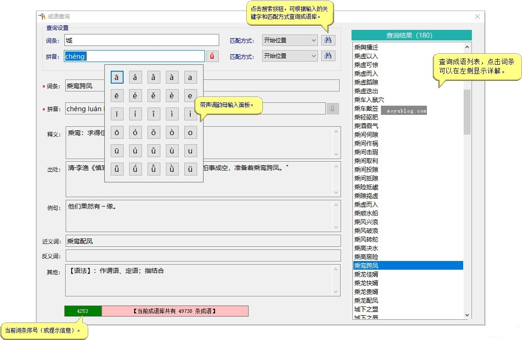Viewport: 522px width, 340px height.
Task: Select 乘龙配凤 in the results list
Action: point(408,300)
